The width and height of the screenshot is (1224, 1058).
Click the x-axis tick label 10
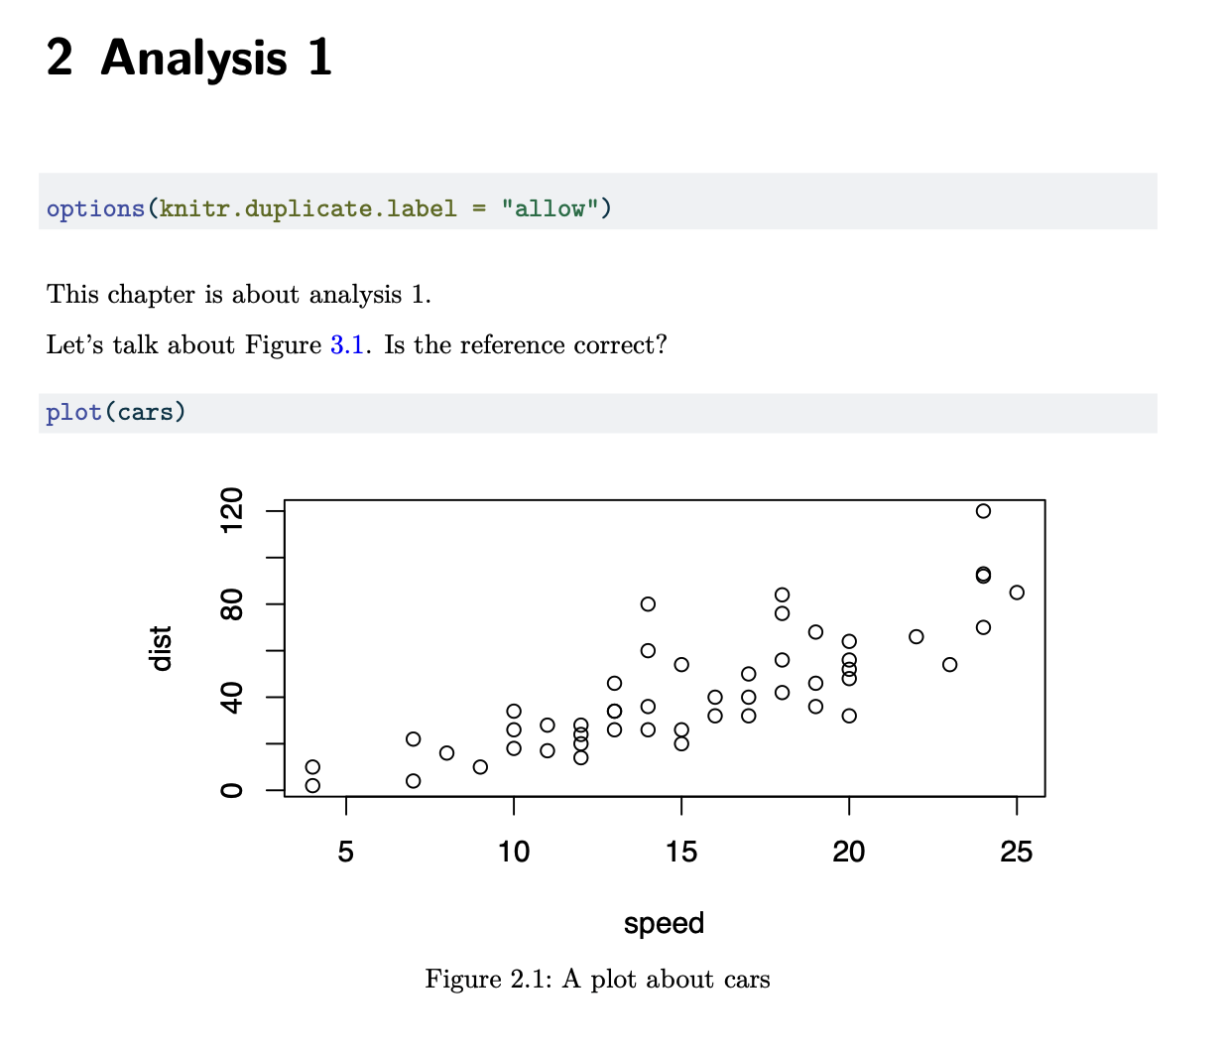coord(514,852)
